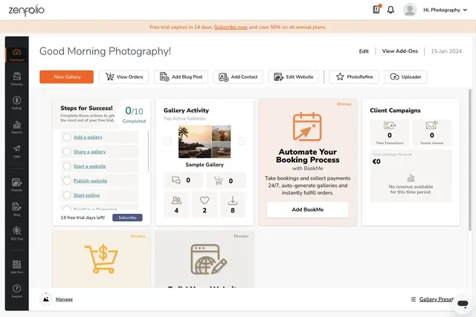Dismiss the BookMe promo card
Viewport: 476px width, 317px height.
(344, 104)
